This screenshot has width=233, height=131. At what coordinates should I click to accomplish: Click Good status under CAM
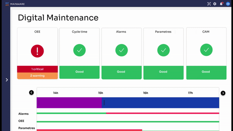(x=206, y=72)
